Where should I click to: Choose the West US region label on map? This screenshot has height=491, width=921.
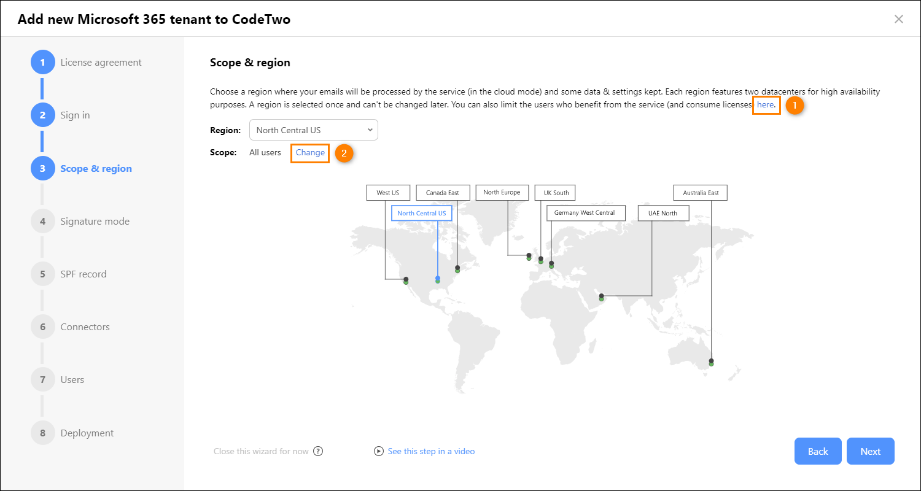click(388, 193)
